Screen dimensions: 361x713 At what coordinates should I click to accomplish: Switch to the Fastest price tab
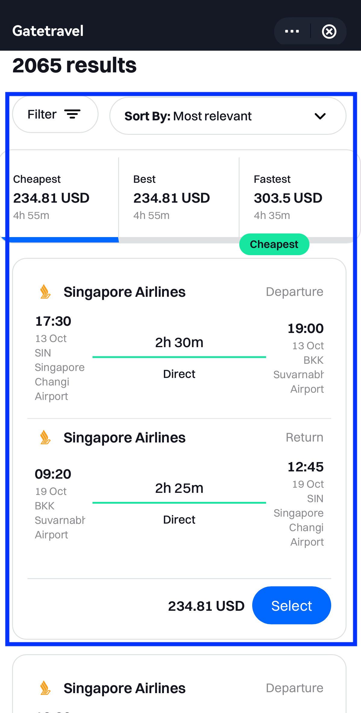(295, 197)
